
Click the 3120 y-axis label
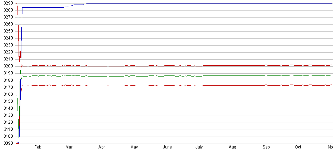pos(7,122)
